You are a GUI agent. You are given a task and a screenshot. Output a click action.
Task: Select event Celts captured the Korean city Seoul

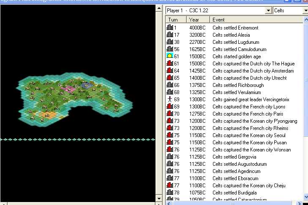(x=249, y=135)
